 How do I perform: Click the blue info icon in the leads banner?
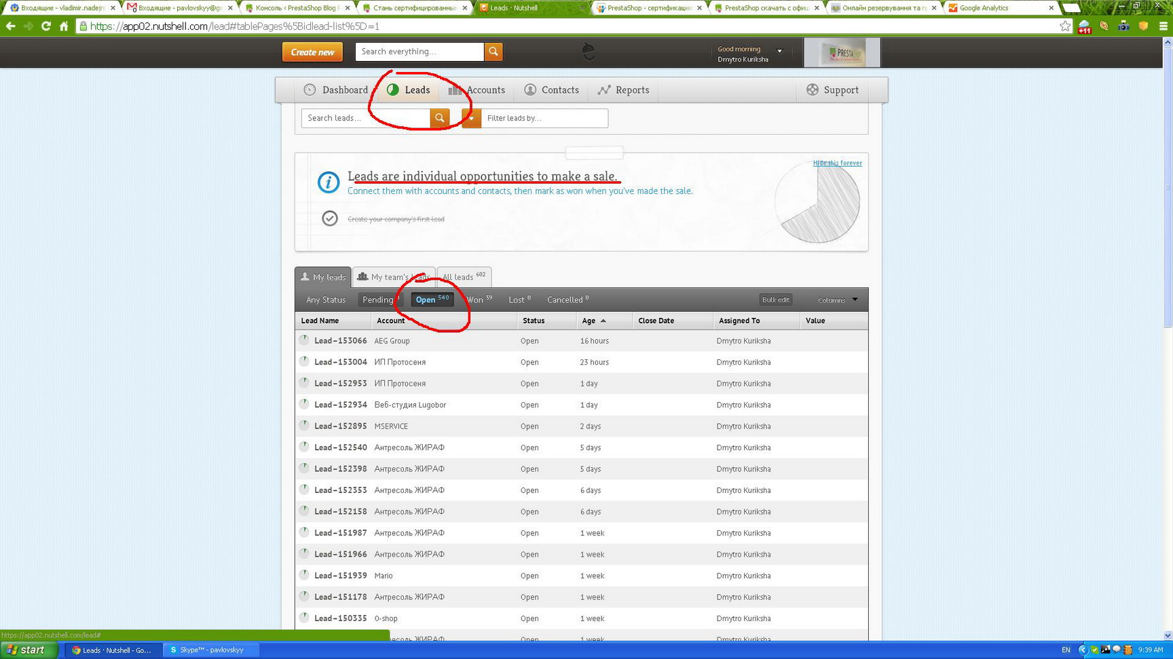pyautogui.click(x=329, y=182)
